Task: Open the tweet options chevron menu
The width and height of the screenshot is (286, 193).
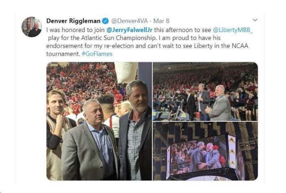Action: tap(255, 20)
